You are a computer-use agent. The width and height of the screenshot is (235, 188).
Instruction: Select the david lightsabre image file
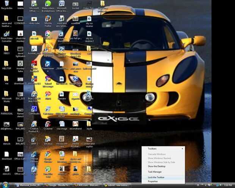(20, 52)
